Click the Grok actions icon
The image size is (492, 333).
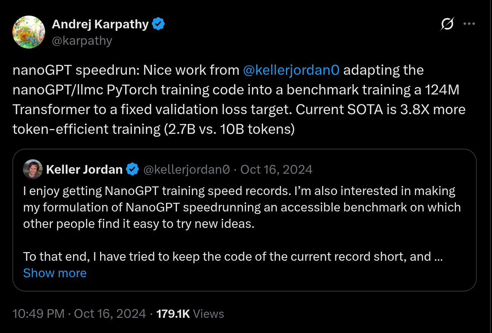447,24
